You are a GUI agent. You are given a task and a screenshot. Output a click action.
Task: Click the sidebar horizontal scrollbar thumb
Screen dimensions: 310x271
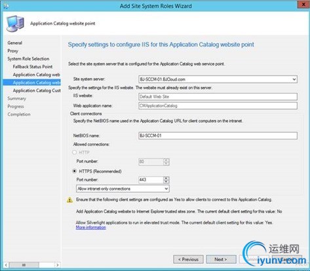[x=24, y=265]
